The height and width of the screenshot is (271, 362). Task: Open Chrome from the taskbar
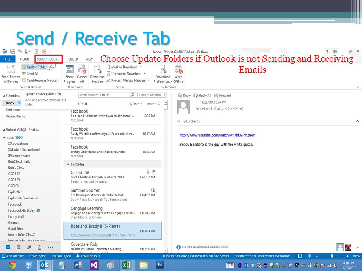[x=12, y=265]
